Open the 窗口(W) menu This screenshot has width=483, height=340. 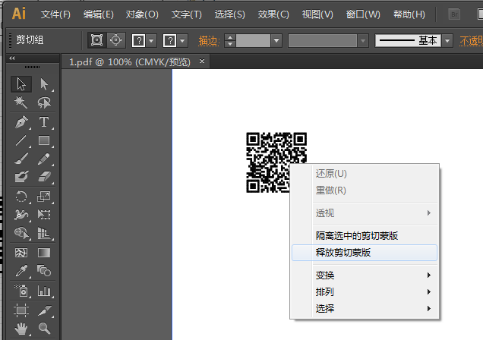pos(363,14)
